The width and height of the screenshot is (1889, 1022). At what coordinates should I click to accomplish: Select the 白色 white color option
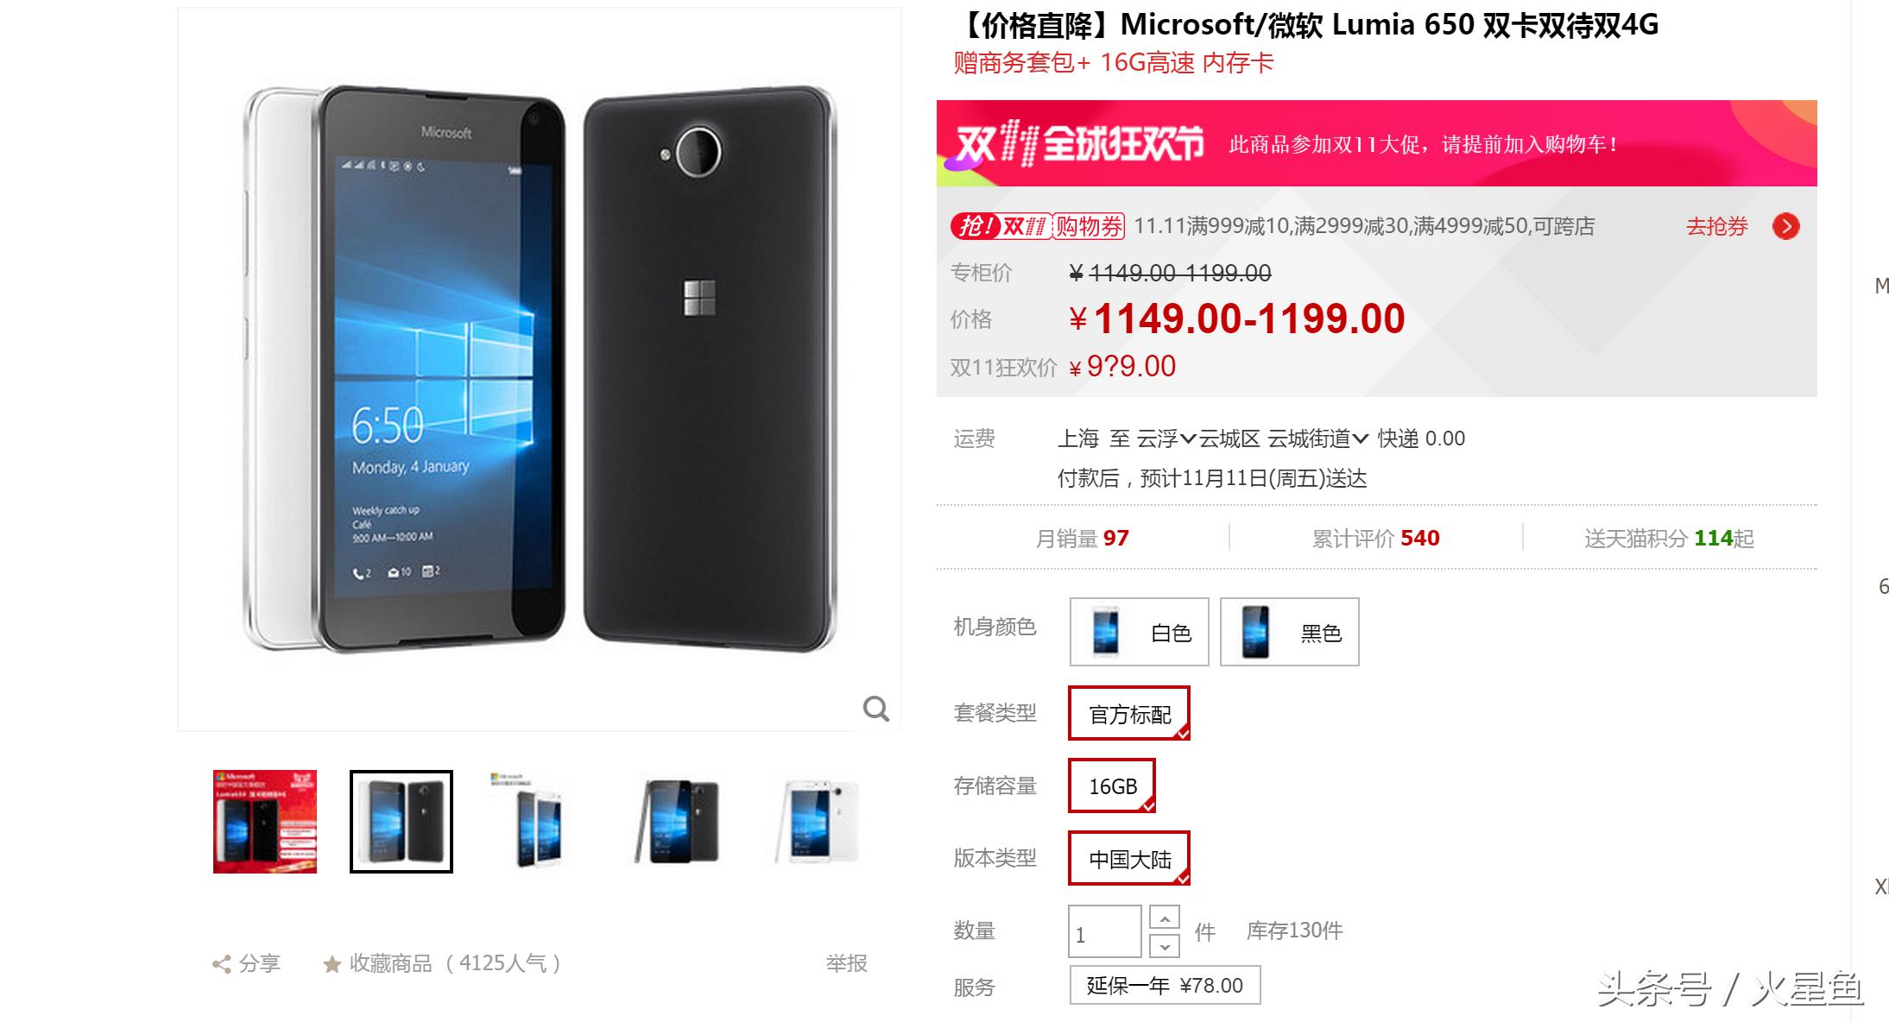point(1139,632)
